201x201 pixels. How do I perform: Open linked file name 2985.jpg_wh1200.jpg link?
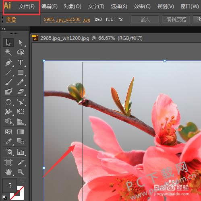click(x=67, y=20)
